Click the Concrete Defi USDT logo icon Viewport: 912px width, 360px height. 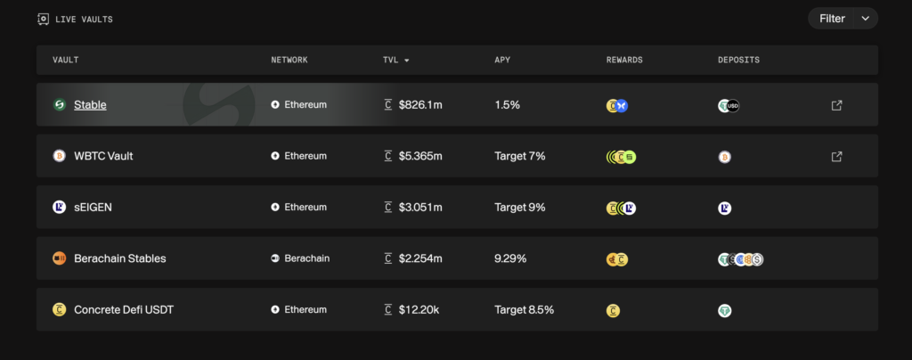pos(60,310)
